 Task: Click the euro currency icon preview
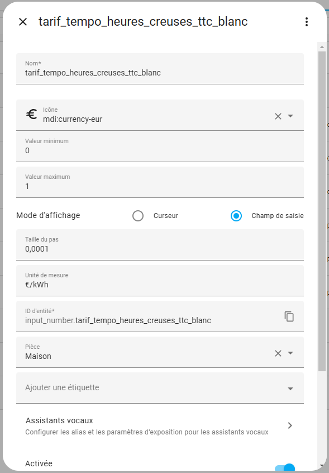point(32,115)
